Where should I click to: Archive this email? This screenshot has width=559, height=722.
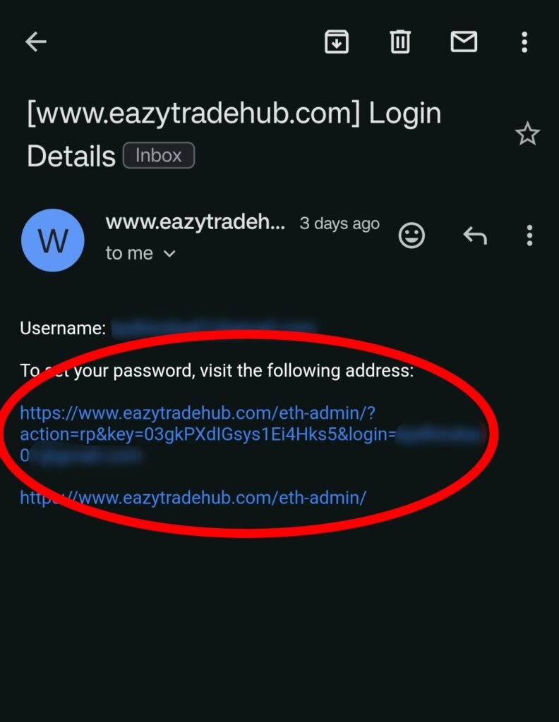[x=337, y=42]
